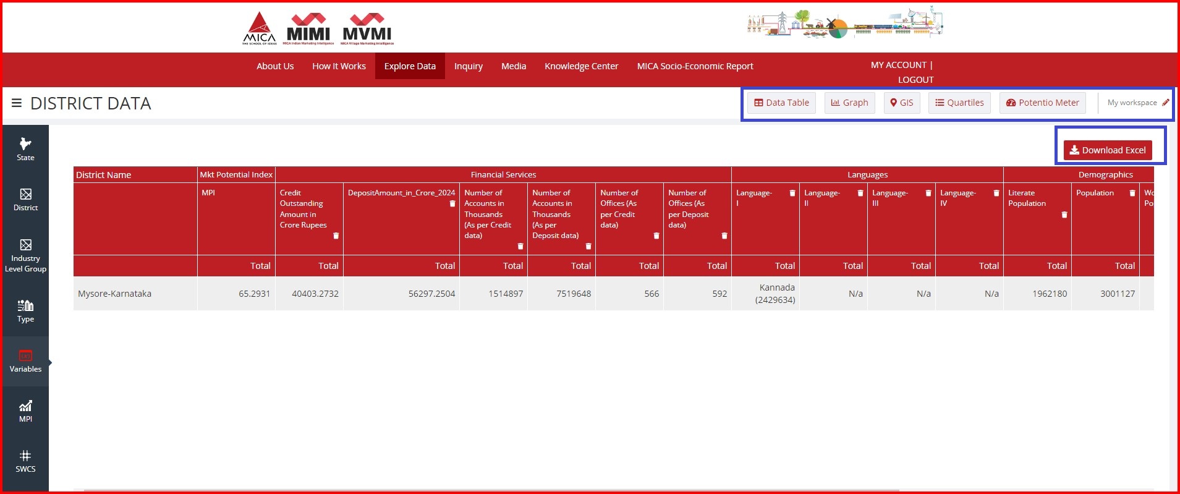The height and width of the screenshot is (494, 1180).
Task: Switch to the Graph view
Action: (849, 103)
